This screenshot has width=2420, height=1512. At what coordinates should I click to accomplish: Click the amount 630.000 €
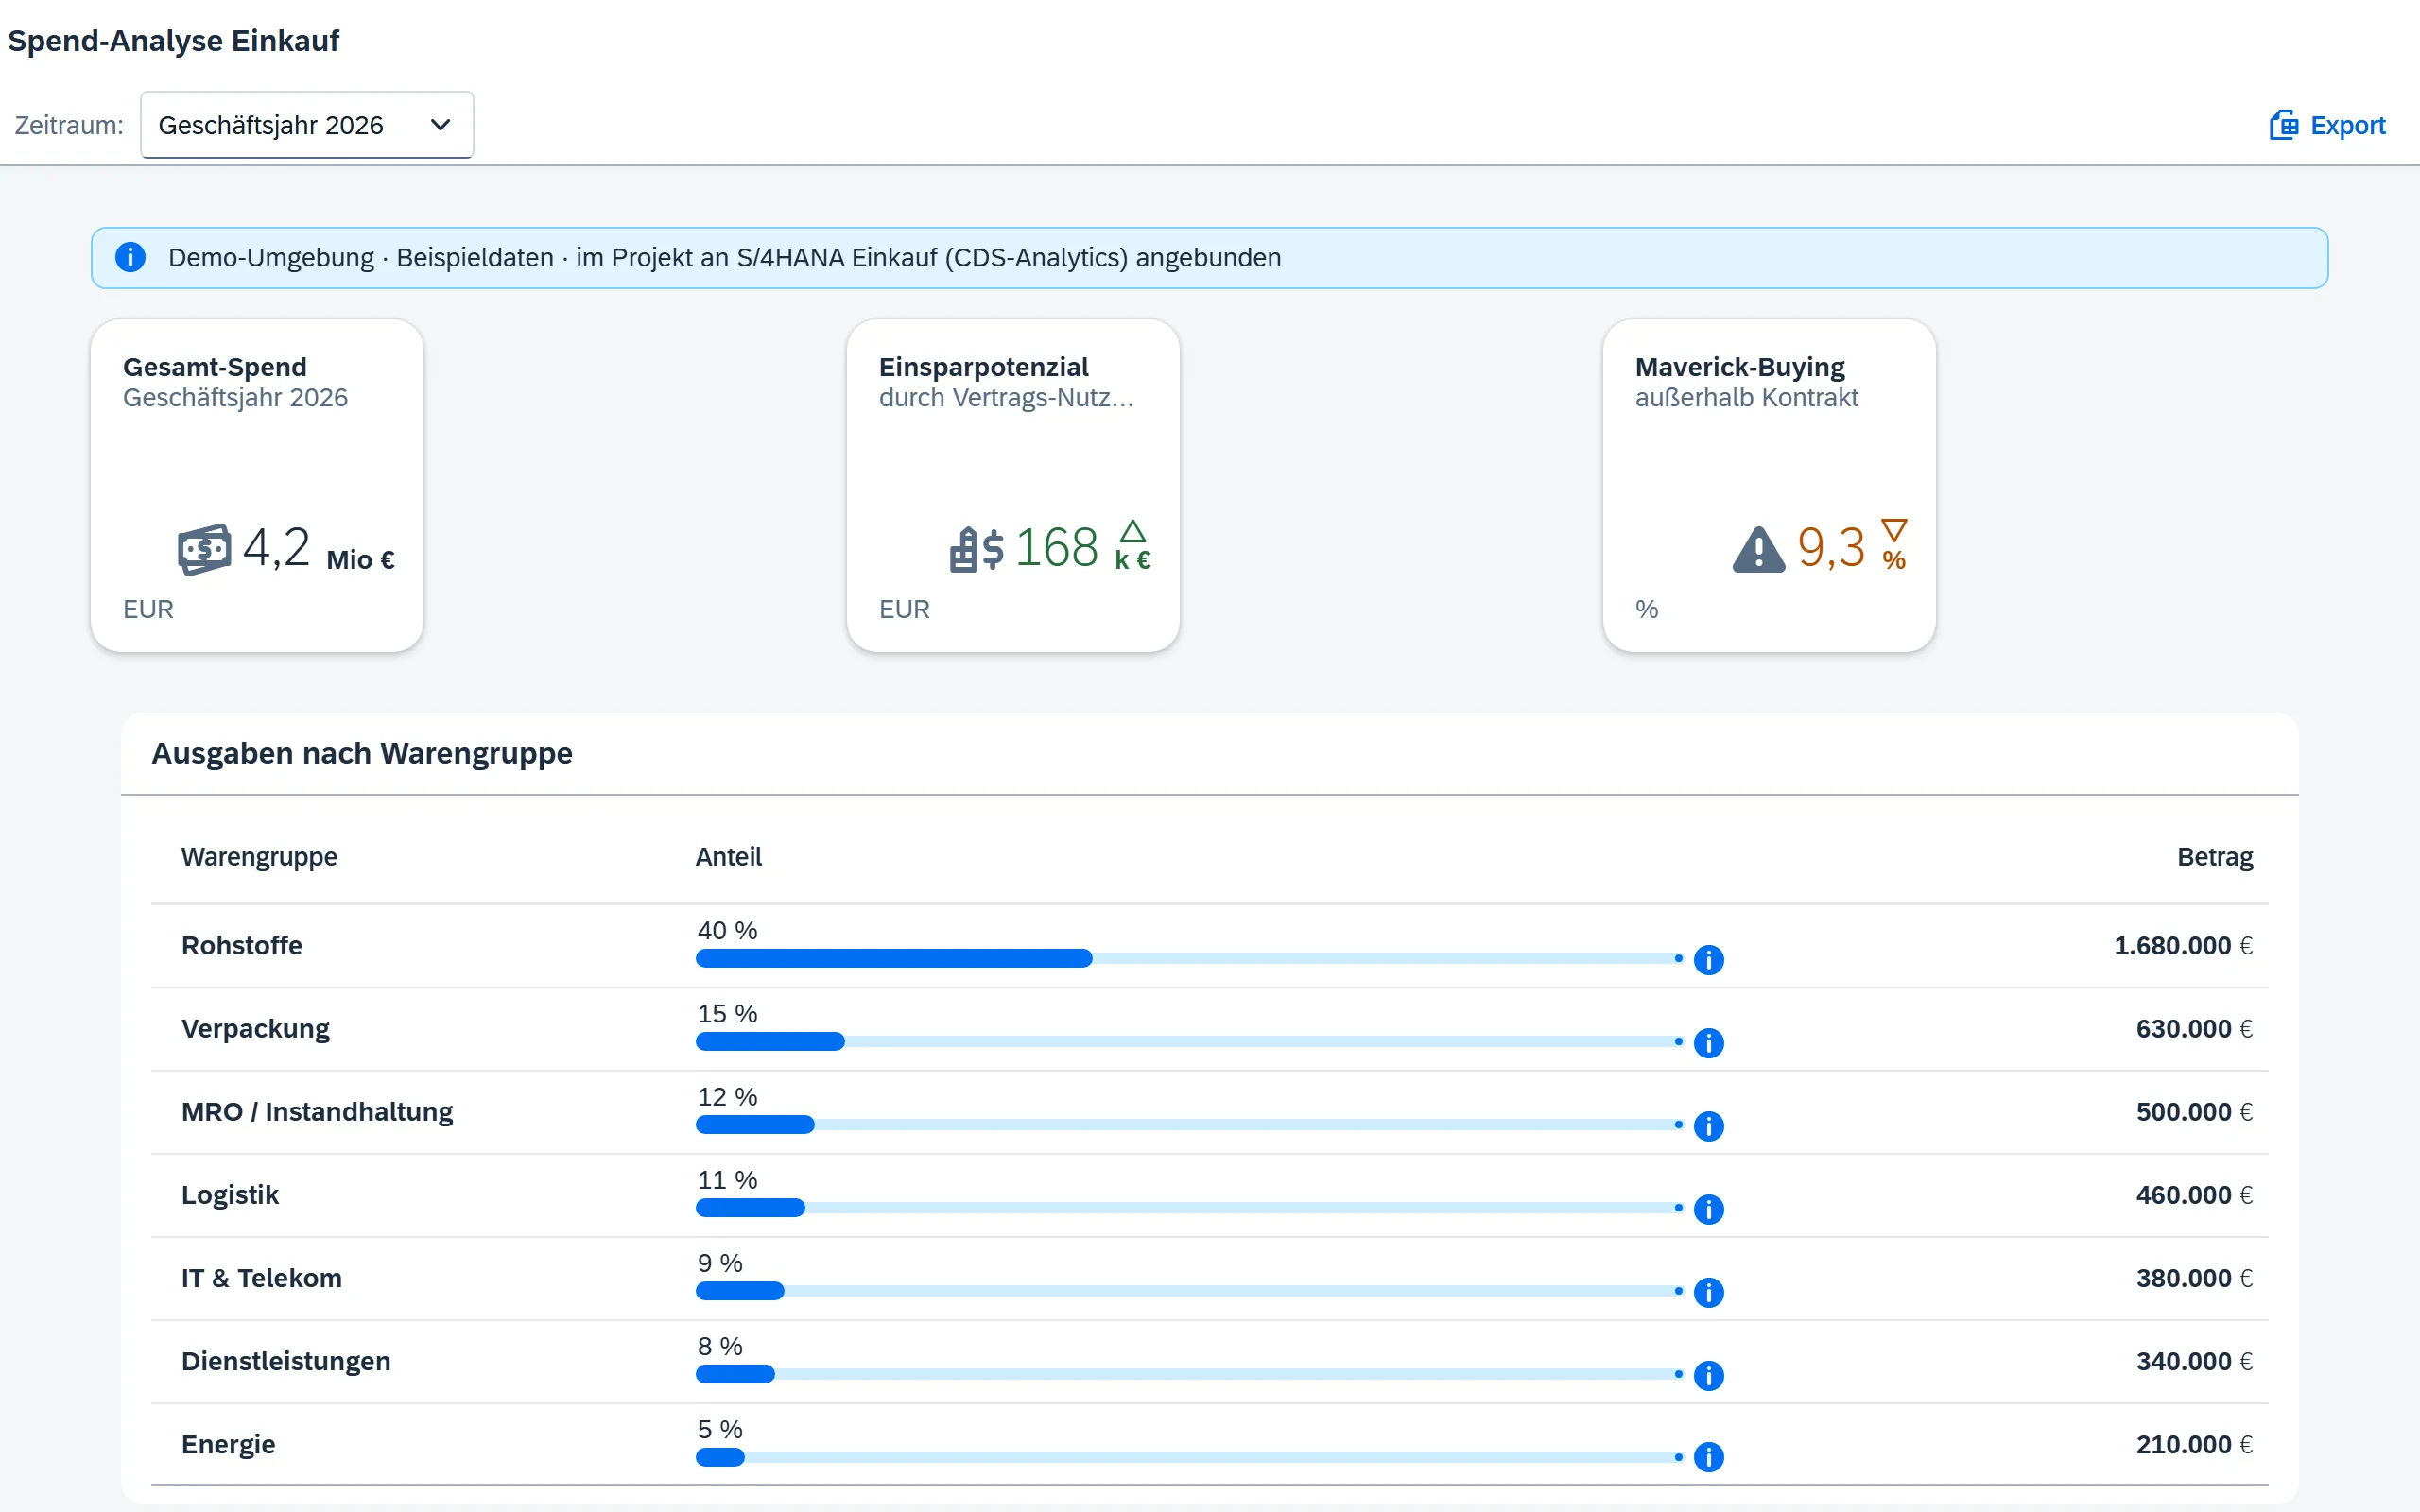(x=2194, y=1029)
